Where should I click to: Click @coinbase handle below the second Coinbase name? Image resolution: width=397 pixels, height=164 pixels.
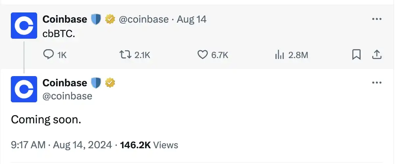[67, 96]
